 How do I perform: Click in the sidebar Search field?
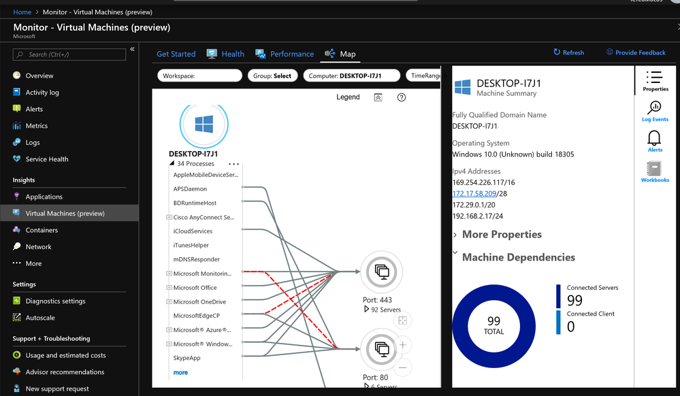pyautogui.click(x=69, y=54)
